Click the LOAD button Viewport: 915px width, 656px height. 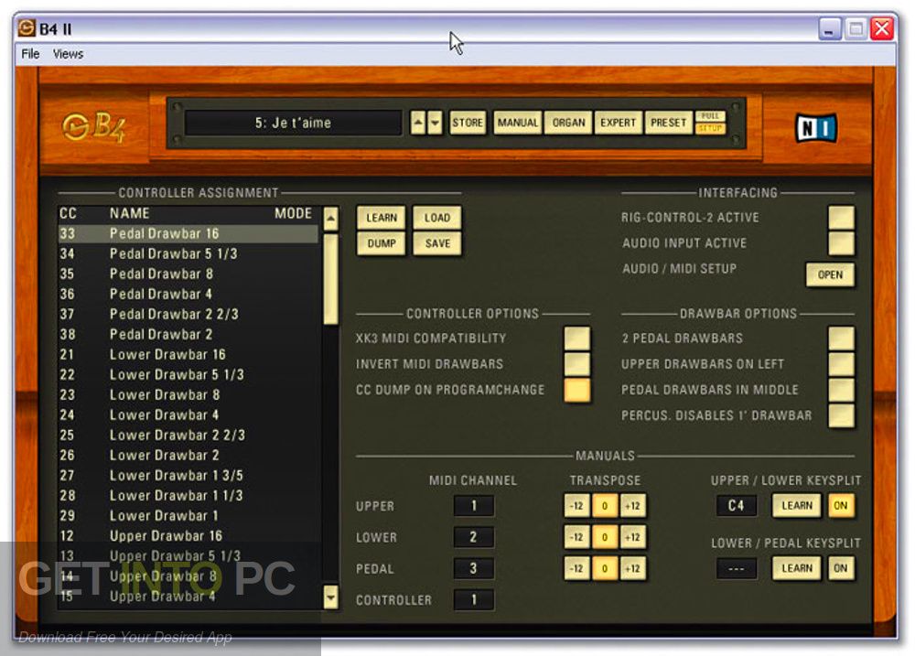[x=437, y=218]
